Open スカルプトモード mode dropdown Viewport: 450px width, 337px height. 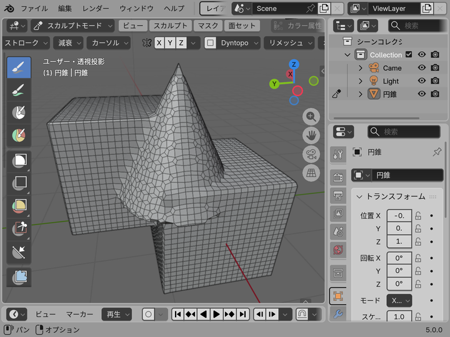tap(72, 26)
